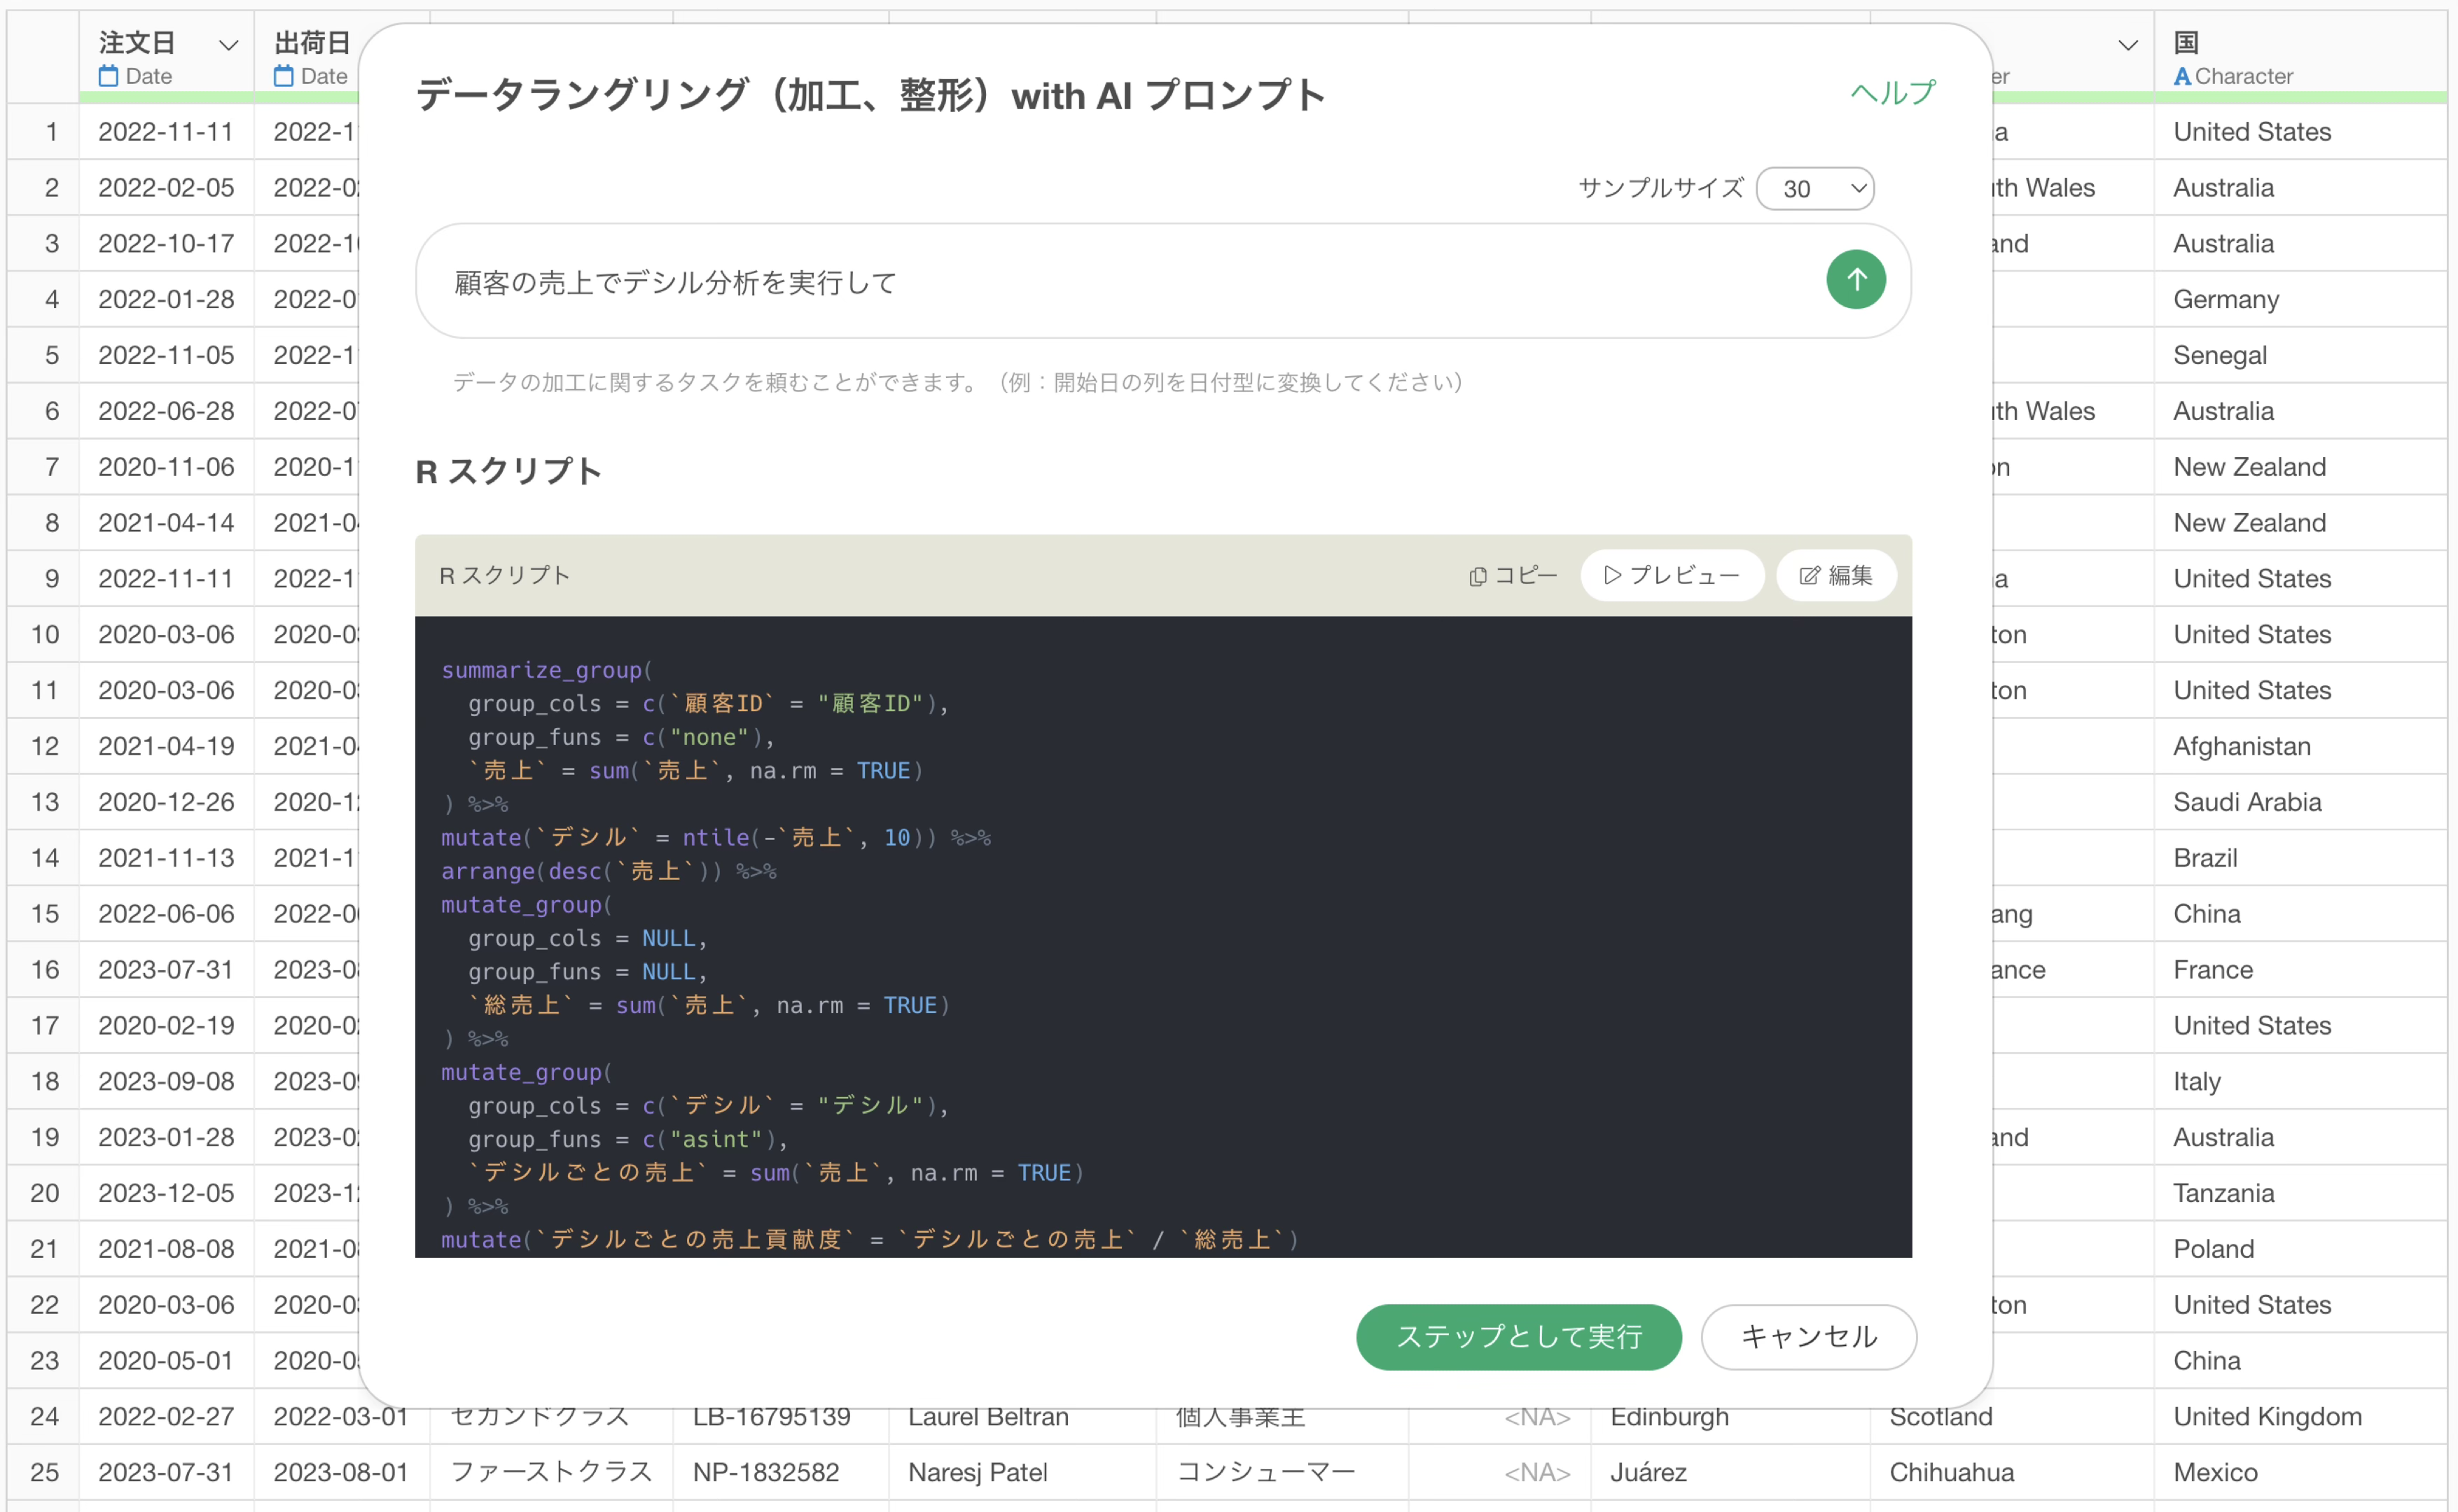Click the Date calendar icon under 注文日
This screenshot has height=1512, width=2458.
point(108,76)
